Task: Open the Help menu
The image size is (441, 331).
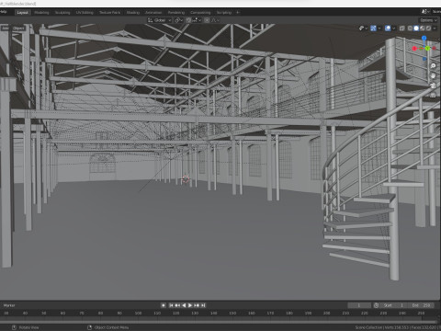Action: [4, 12]
